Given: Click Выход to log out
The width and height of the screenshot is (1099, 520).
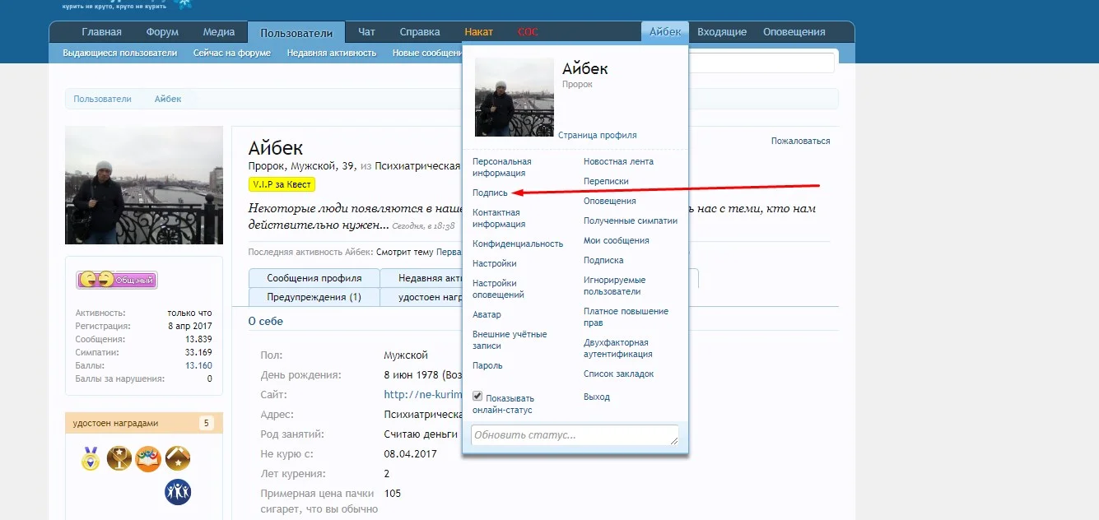Looking at the screenshot, I should point(597,396).
